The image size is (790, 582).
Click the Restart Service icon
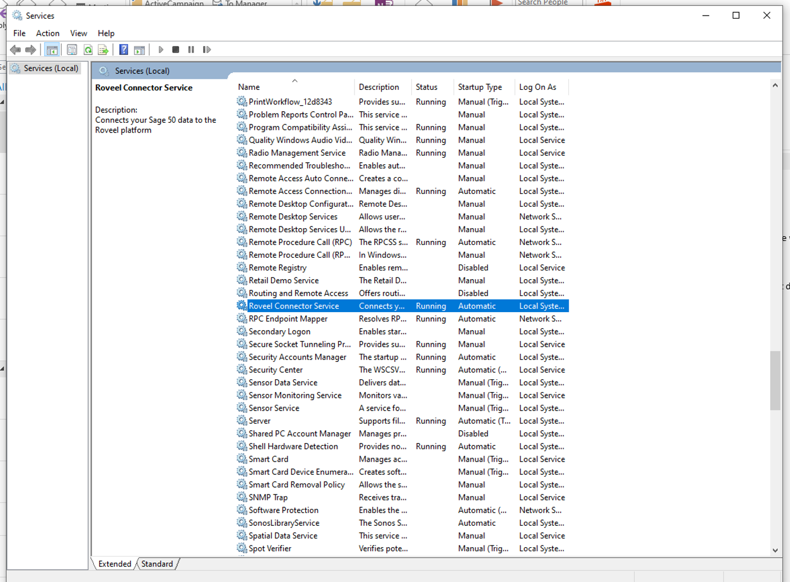pyautogui.click(x=207, y=50)
